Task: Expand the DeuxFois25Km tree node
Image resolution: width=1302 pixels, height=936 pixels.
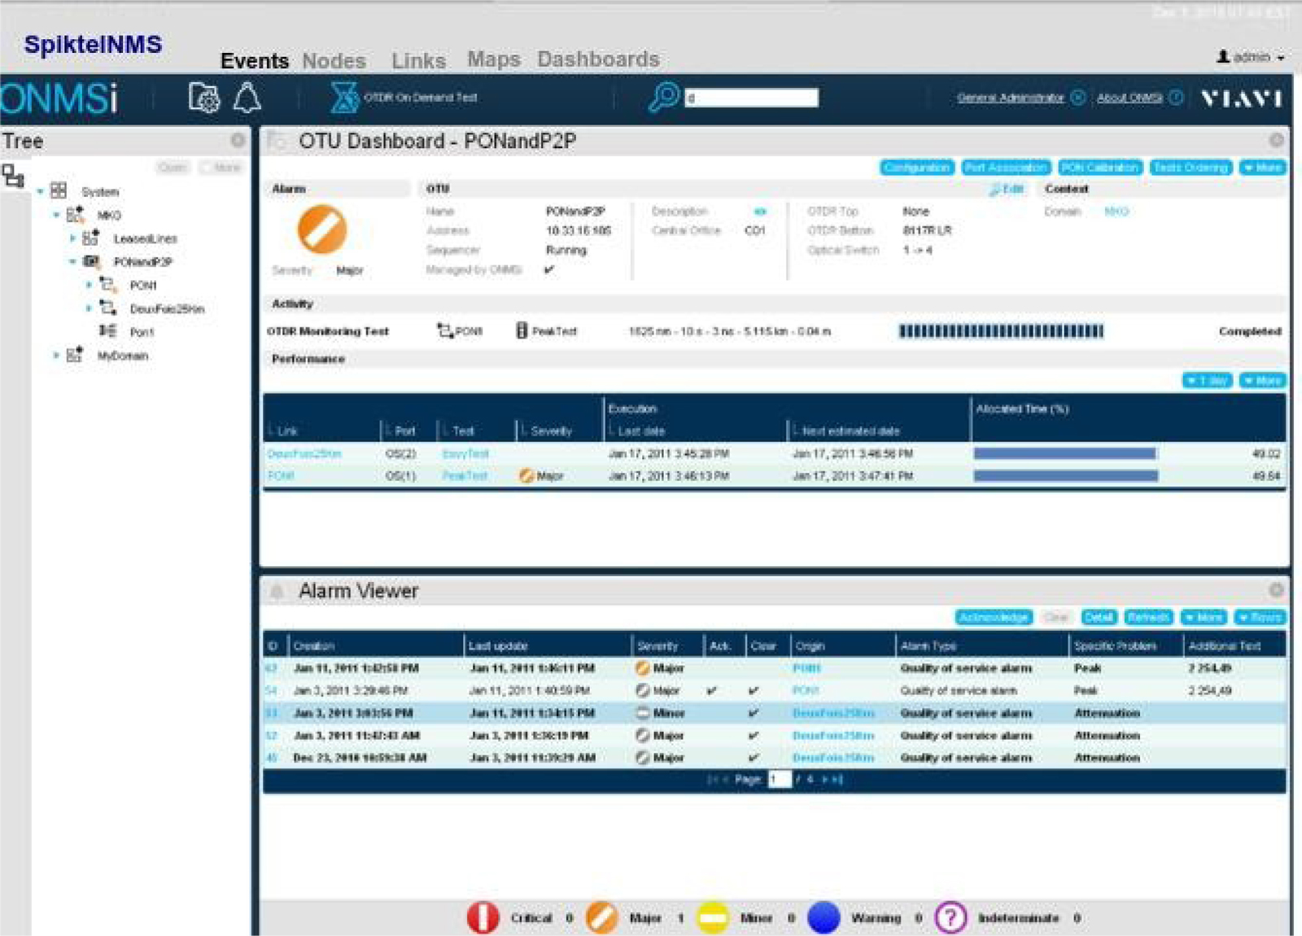Action: coord(89,308)
